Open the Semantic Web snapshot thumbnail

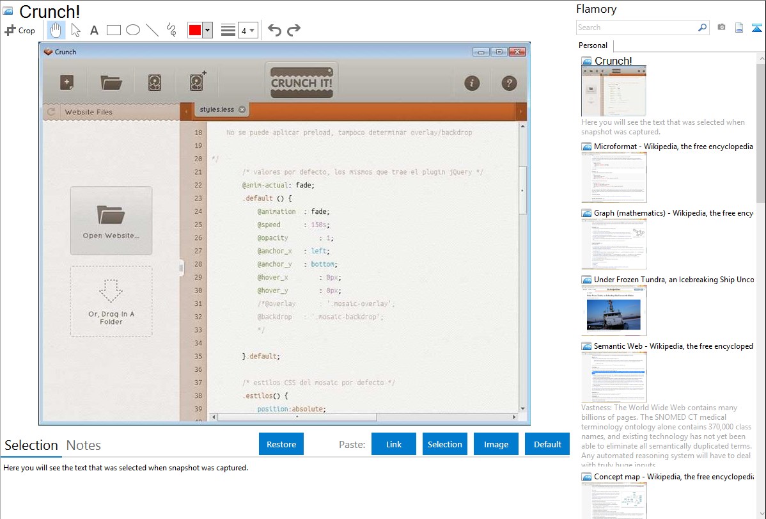[x=614, y=377]
